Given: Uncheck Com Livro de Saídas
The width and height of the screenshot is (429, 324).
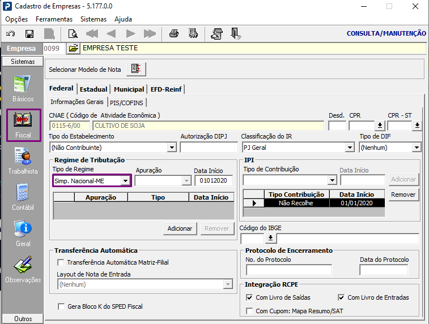Looking at the screenshot, I should click(x=249, y=297).
